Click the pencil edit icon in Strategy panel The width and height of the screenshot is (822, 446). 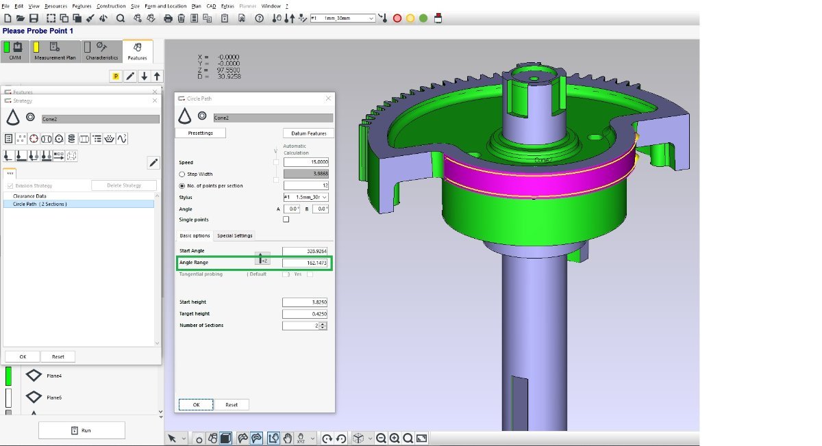pos(153,162)
